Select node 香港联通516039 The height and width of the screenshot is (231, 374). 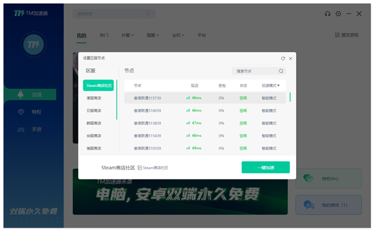point(205,111)
